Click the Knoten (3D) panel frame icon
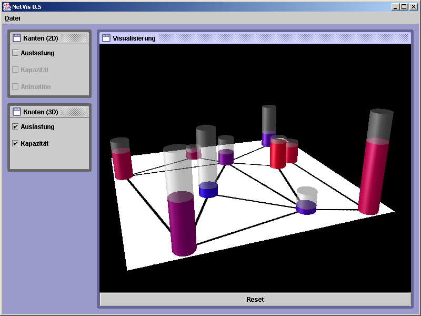421x316 pixels. coord(17,112)
